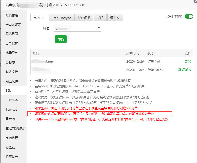Switch to the 其他证书 tab
The width and height of the screenshot is (197, 163).
tap(84, 18)
